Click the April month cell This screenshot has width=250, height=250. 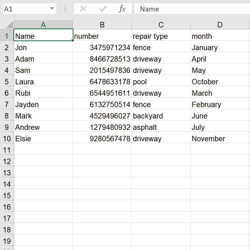(x=220, y=58)
